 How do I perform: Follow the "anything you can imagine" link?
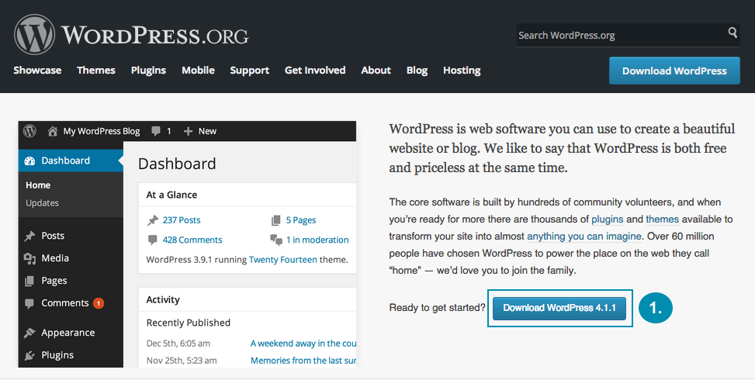click(x=584, y=236)
